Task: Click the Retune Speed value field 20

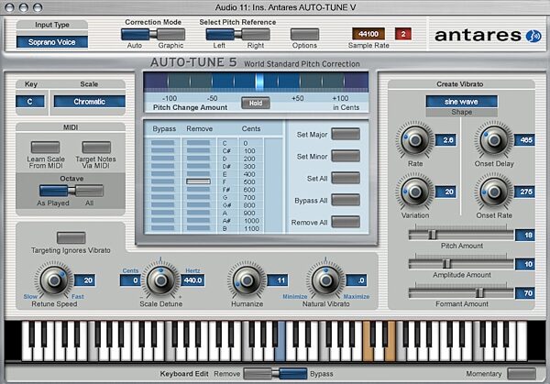Action: coord(84,280)
